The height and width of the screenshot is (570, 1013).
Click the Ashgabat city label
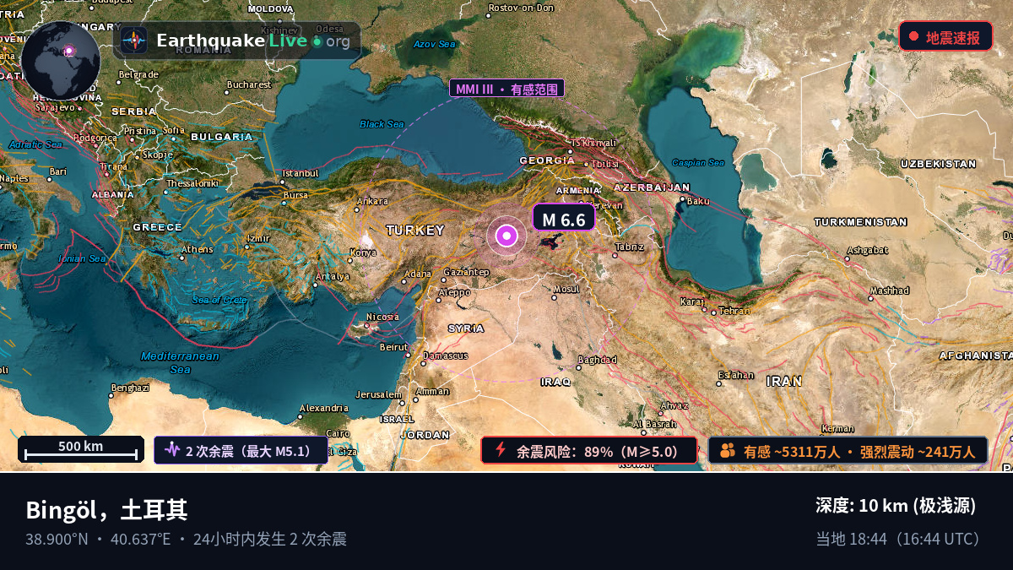(868, 250)
